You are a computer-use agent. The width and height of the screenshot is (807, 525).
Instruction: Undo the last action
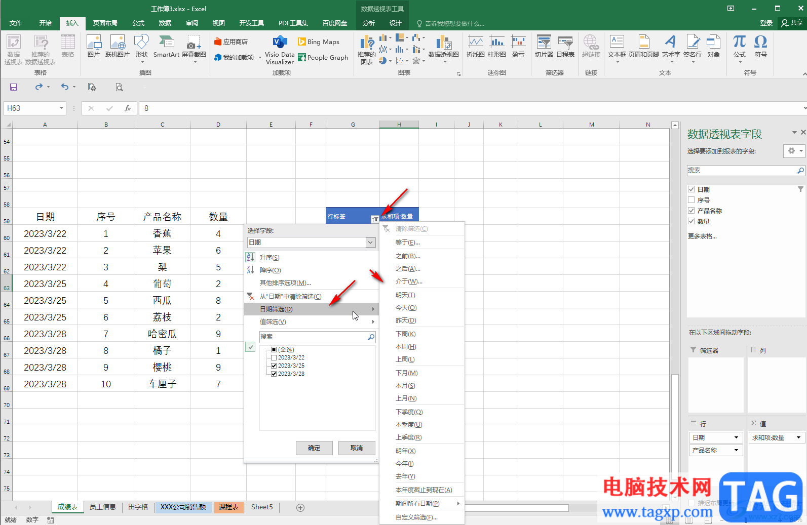[65, 87]
